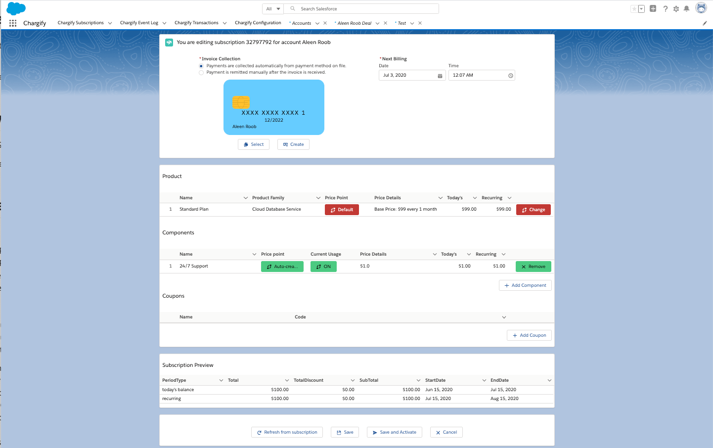
Task: Open the App Launcher grid icon
Action: point(13,23)
